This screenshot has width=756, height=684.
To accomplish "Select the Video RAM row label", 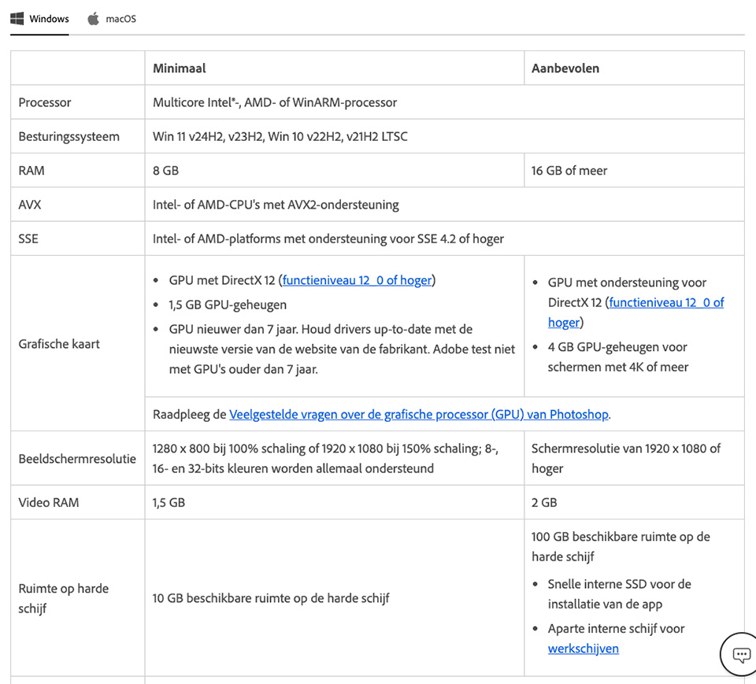I will tap(49, 502).
